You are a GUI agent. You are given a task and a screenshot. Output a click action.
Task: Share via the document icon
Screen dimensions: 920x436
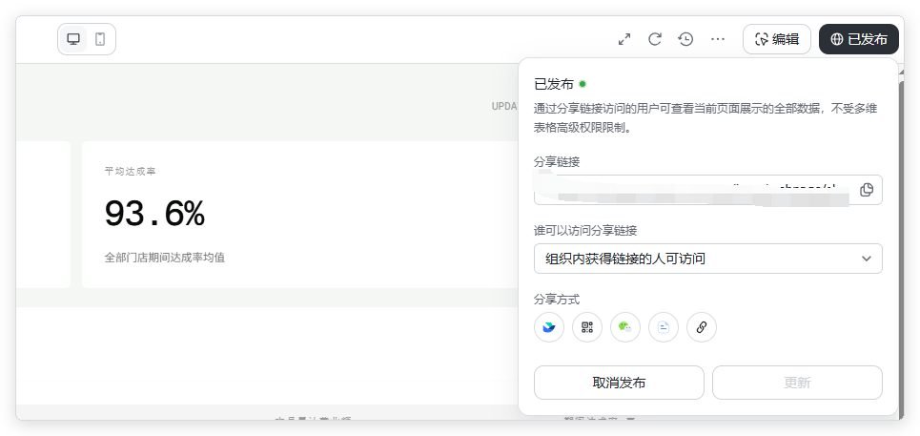click(664, 327)
